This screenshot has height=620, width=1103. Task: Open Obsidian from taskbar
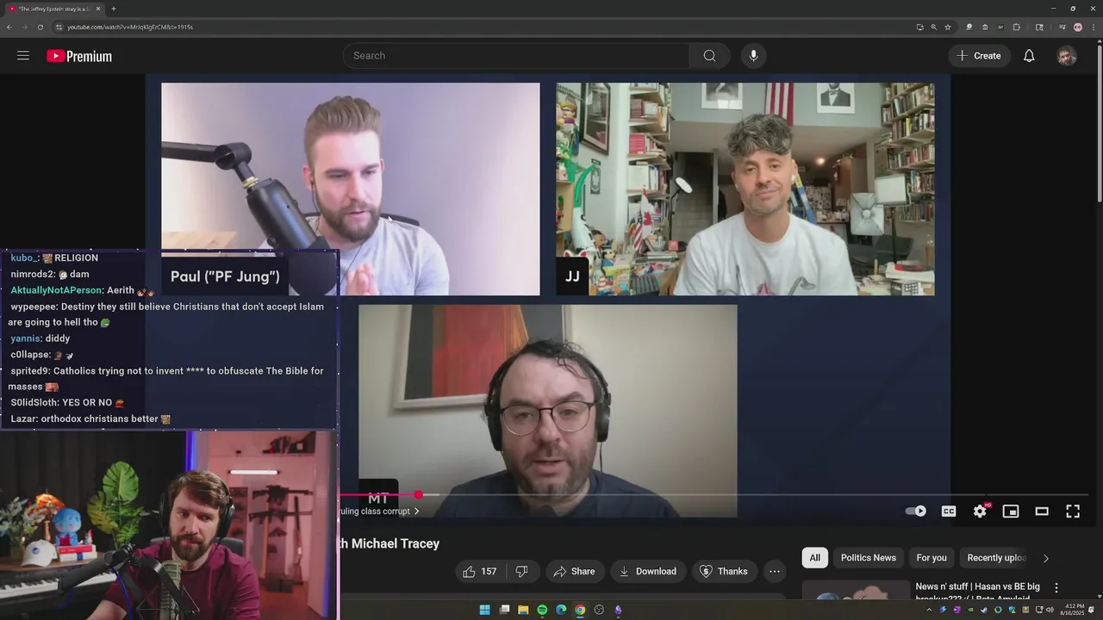[x=618, y=610]
